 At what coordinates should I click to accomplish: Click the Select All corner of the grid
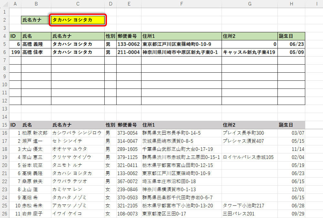[5, 4]
